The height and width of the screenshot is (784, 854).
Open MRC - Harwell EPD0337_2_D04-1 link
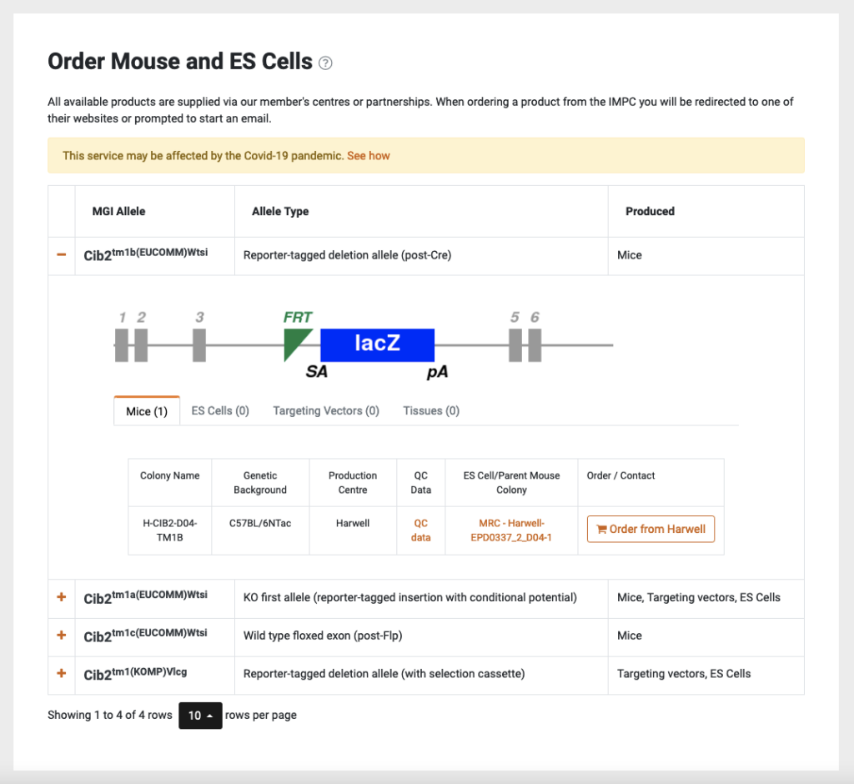point(511,530)
